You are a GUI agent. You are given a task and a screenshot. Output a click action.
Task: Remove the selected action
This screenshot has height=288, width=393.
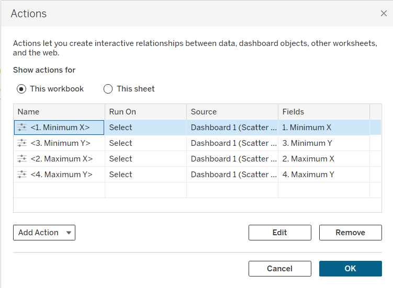tap(350, 233)
